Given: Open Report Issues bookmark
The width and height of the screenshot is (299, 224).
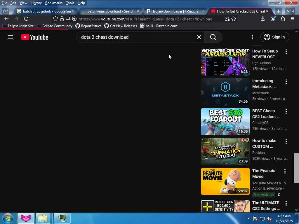Looking at the screenshot, I should (x=88, y=26).
